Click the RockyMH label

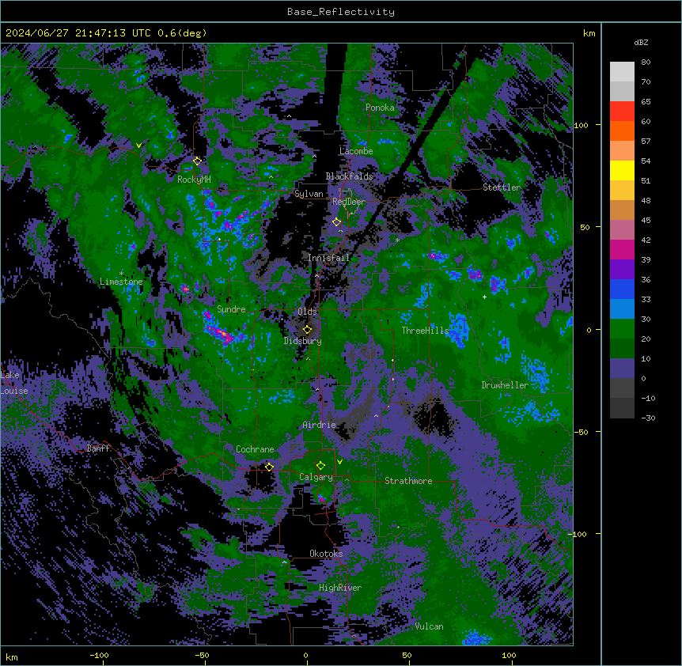(194, 179)
